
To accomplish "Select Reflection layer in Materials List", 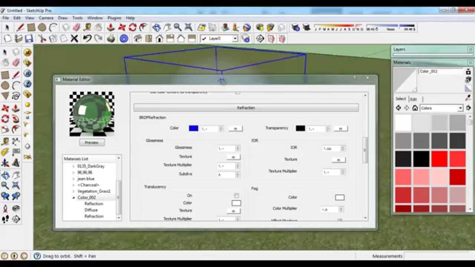I will (x=94, y=204).
